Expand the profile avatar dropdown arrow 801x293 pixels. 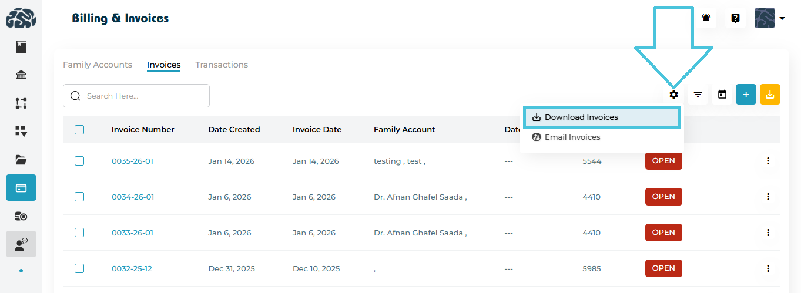(x=782, y=19)
